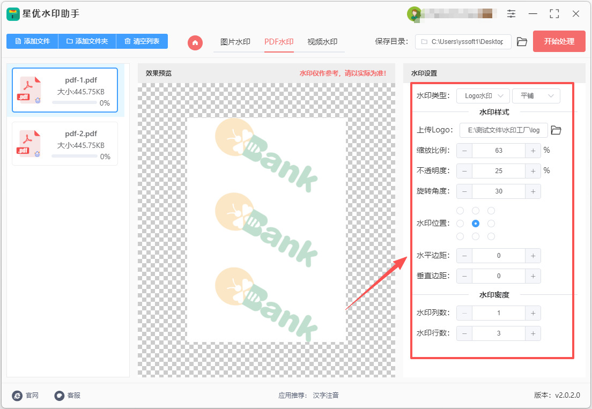The height and width of the screenshot is (409, 592).
Task: Click 添加文件夹 button
Action: (x=87, y=41)
